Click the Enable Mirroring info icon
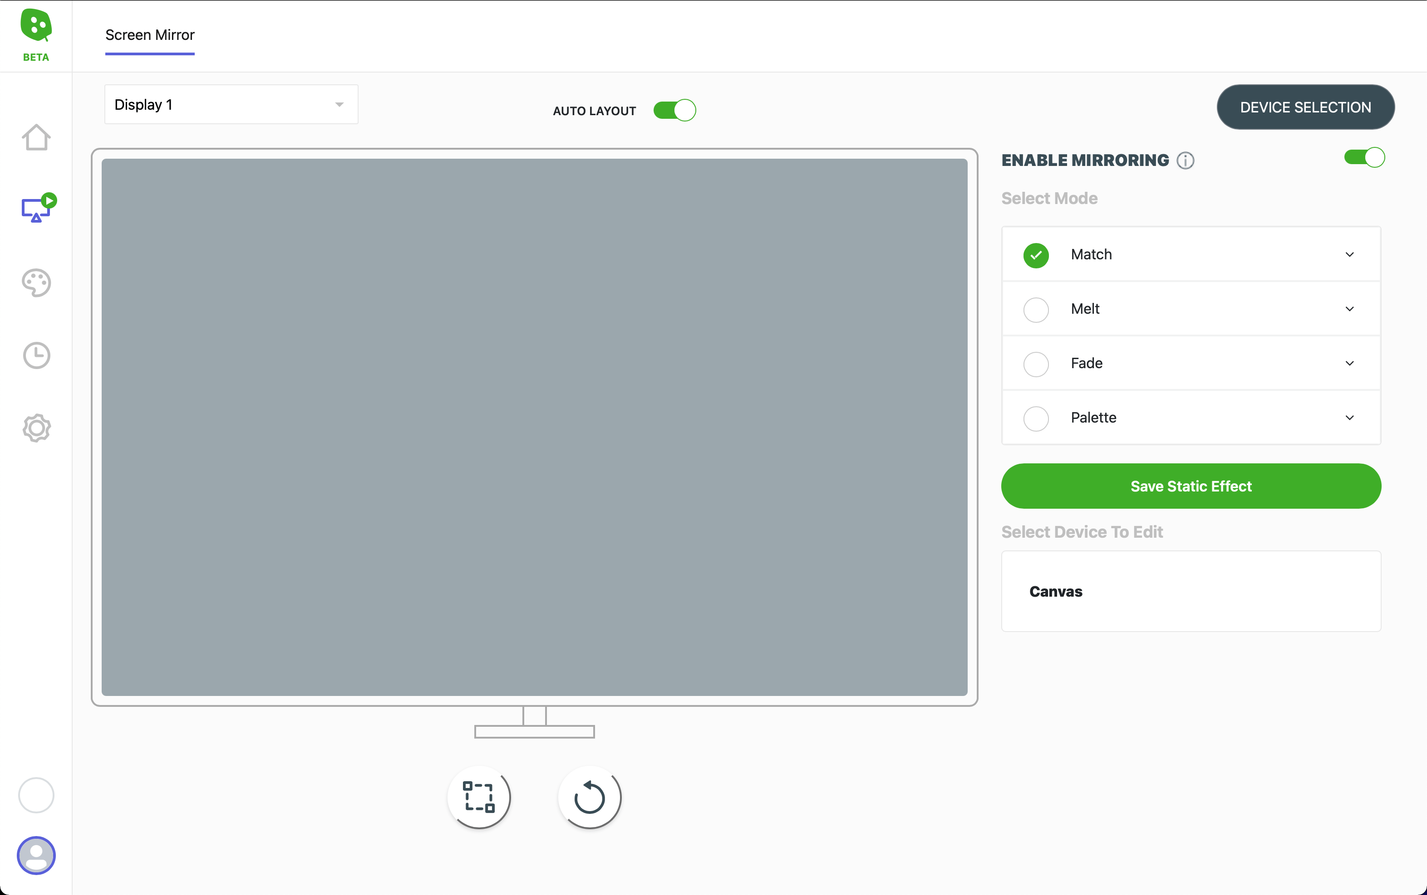 [x=1185, y=161]
